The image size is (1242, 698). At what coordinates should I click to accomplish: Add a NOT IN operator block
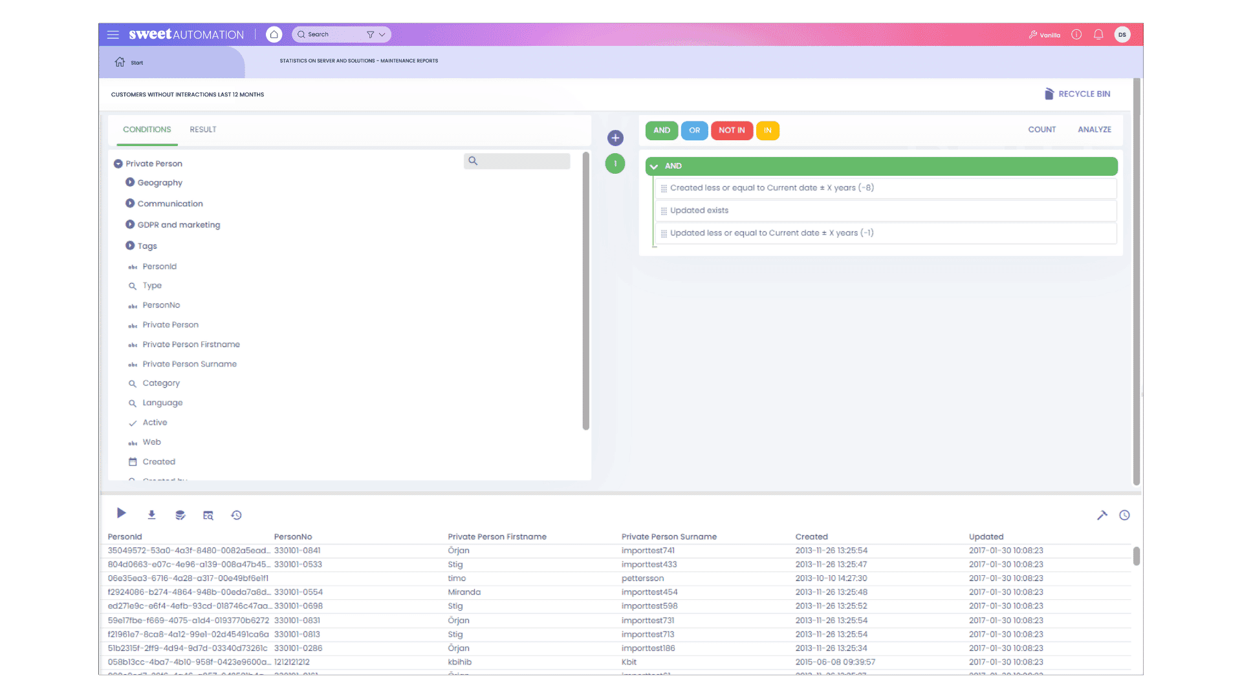coord(732,131)
